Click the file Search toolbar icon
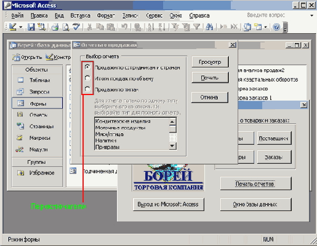This screenshot has width=317, height=246. 42,27
